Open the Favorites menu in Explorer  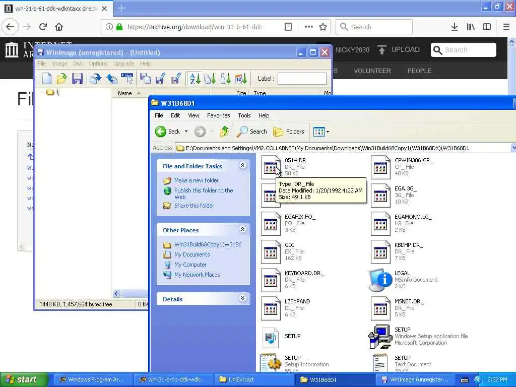pos(219,115)
